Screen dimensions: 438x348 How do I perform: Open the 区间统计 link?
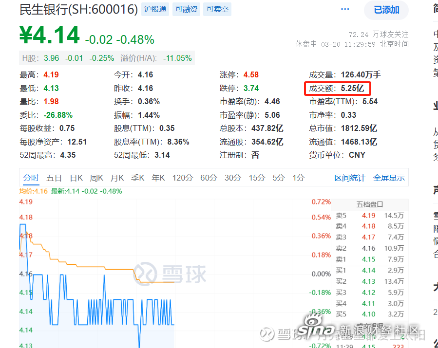click(350, 178)
